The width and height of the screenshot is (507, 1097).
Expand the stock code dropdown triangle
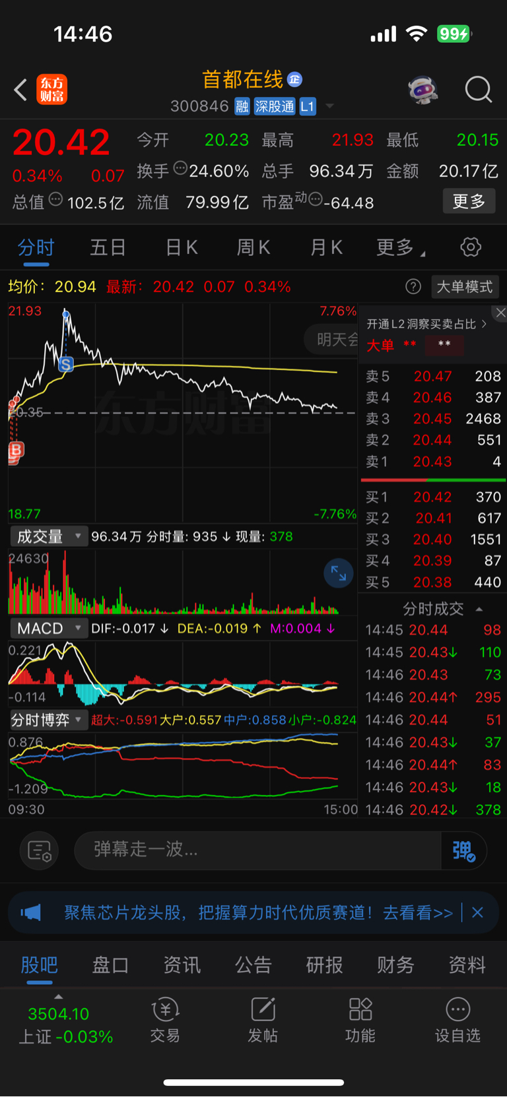click(x=329, y=106)
